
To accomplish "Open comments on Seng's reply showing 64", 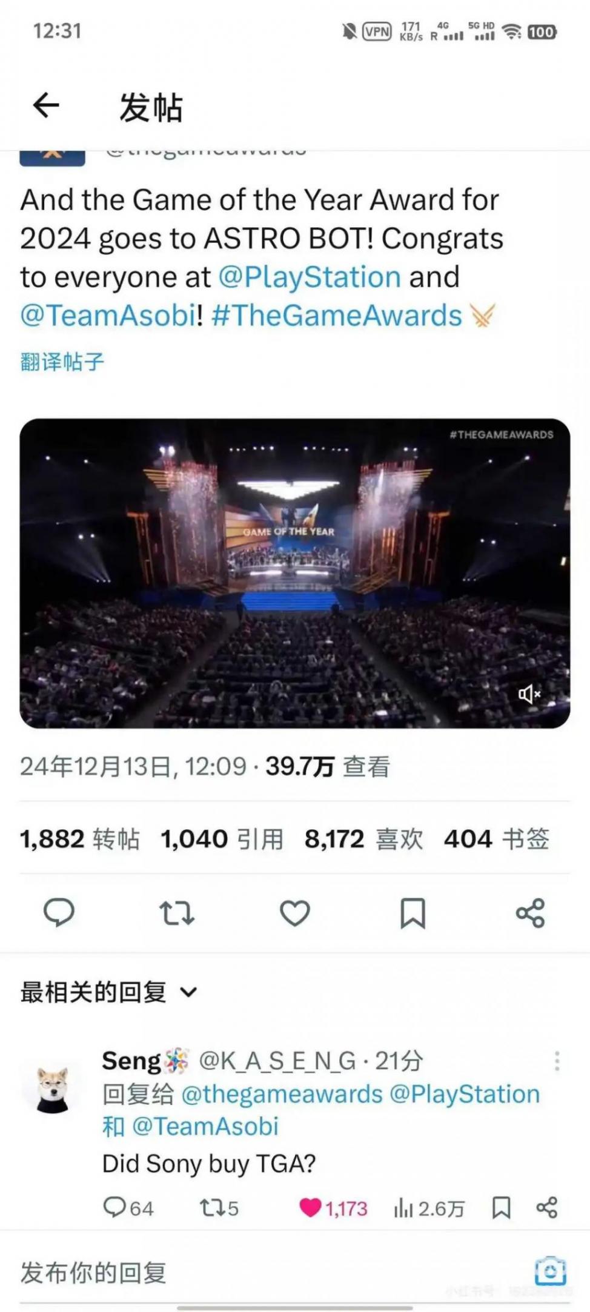I will pyautogui.click(x=128, y=1207).
